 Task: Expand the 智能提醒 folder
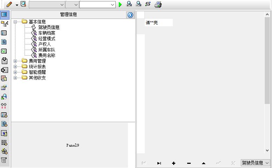pos(15,72)
